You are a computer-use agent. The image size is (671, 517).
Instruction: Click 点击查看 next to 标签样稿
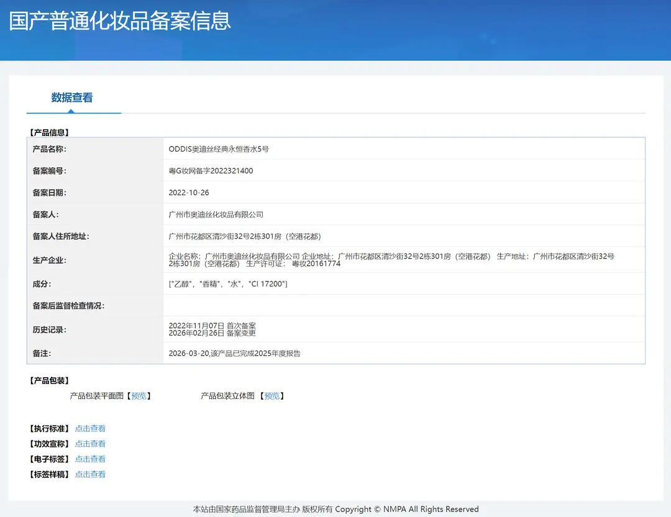(90, 474)
